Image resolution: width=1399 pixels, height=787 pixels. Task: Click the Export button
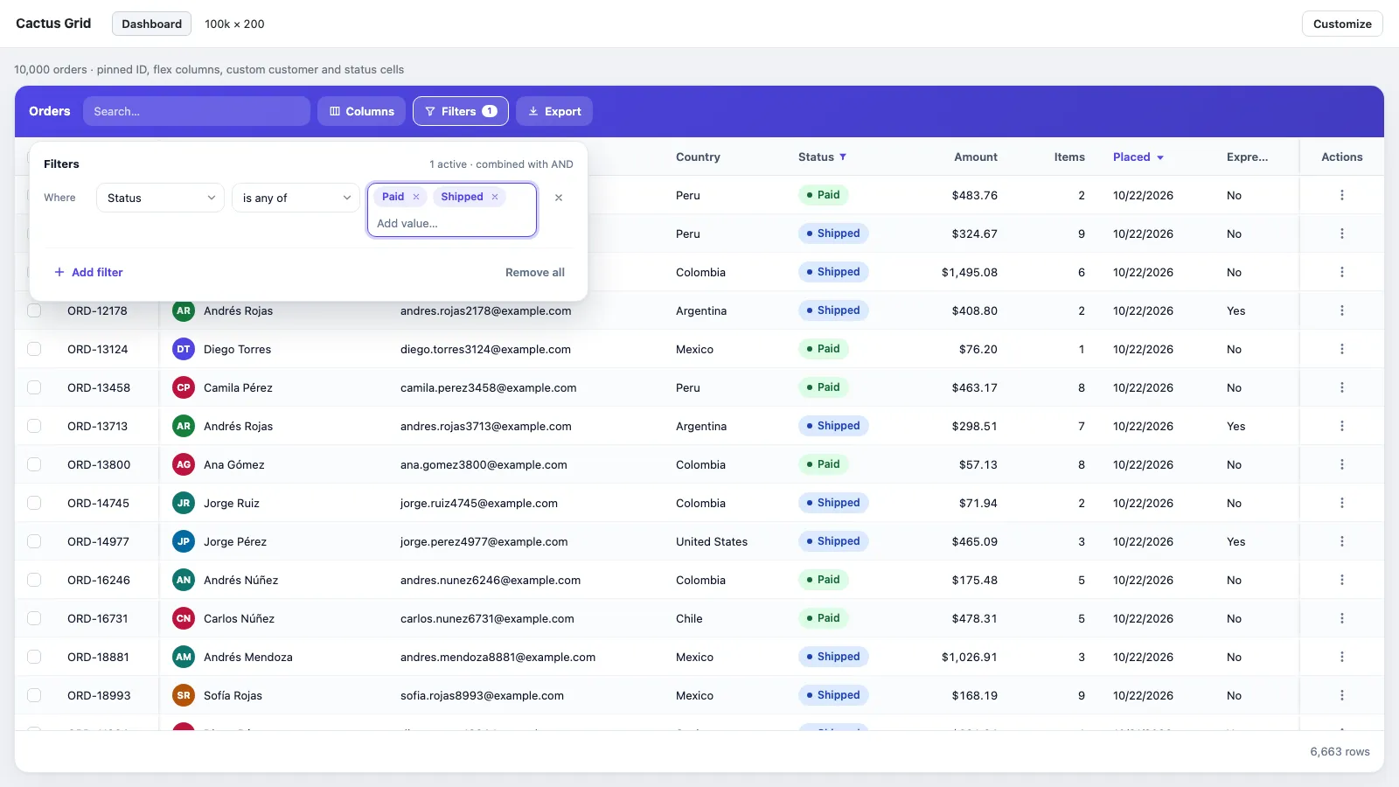(x=554, y=111)
